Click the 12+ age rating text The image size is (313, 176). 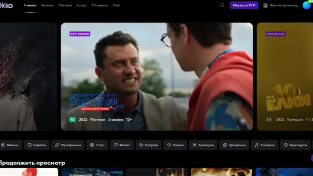[x=129, y=119]
